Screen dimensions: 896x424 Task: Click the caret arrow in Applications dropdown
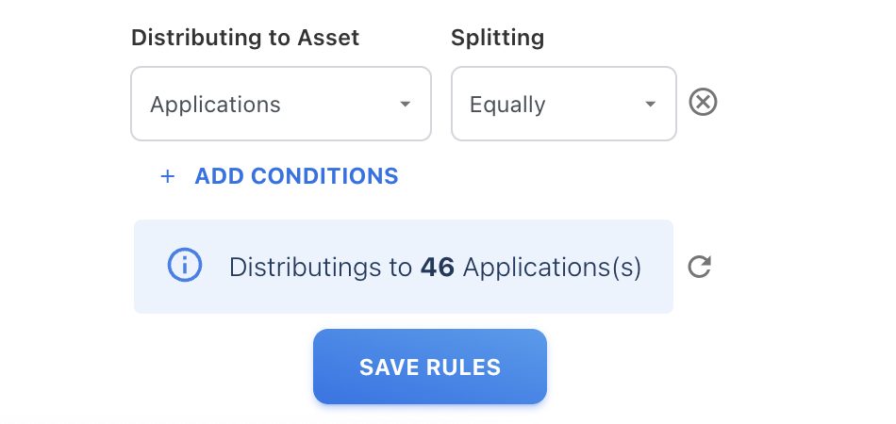(405, 104)
